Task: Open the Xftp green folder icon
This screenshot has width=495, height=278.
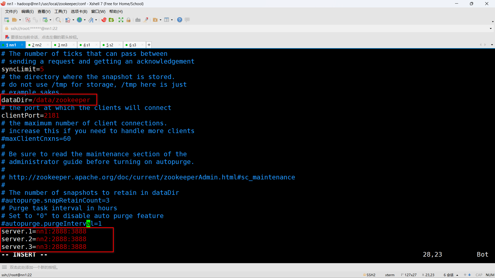Action: click(x=111, y=20)
